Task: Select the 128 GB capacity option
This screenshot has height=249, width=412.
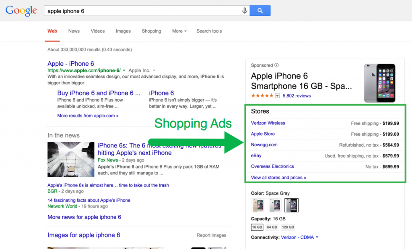Action: point(288,227)
